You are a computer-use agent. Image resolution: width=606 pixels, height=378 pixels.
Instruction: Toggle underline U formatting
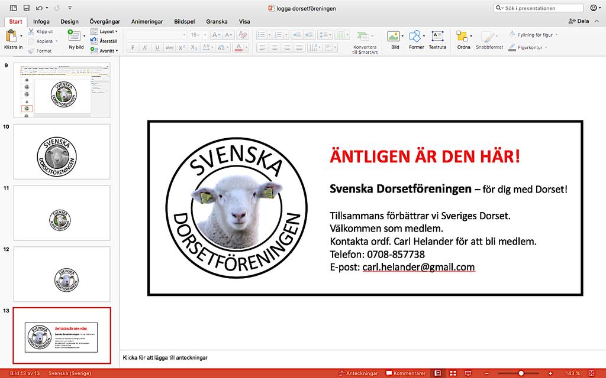[x=157, y=47]
